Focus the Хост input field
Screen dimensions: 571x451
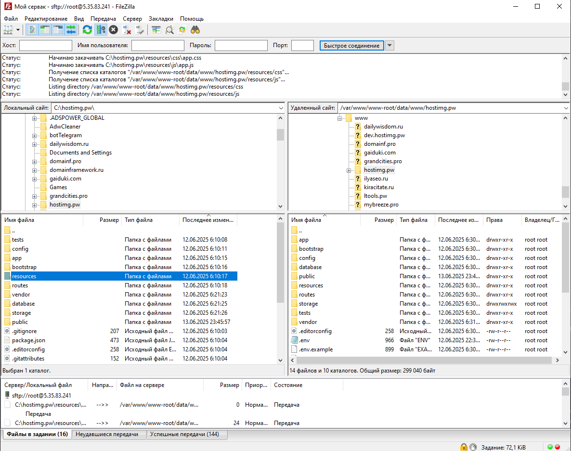click(46, 46)
